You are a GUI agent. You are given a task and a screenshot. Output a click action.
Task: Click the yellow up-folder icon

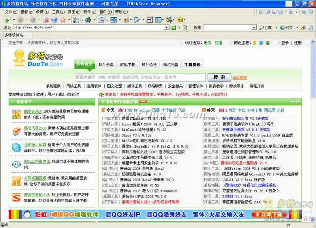coord(180,20)
